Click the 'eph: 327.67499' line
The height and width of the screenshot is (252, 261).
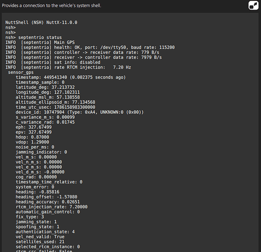click(34, 127)
